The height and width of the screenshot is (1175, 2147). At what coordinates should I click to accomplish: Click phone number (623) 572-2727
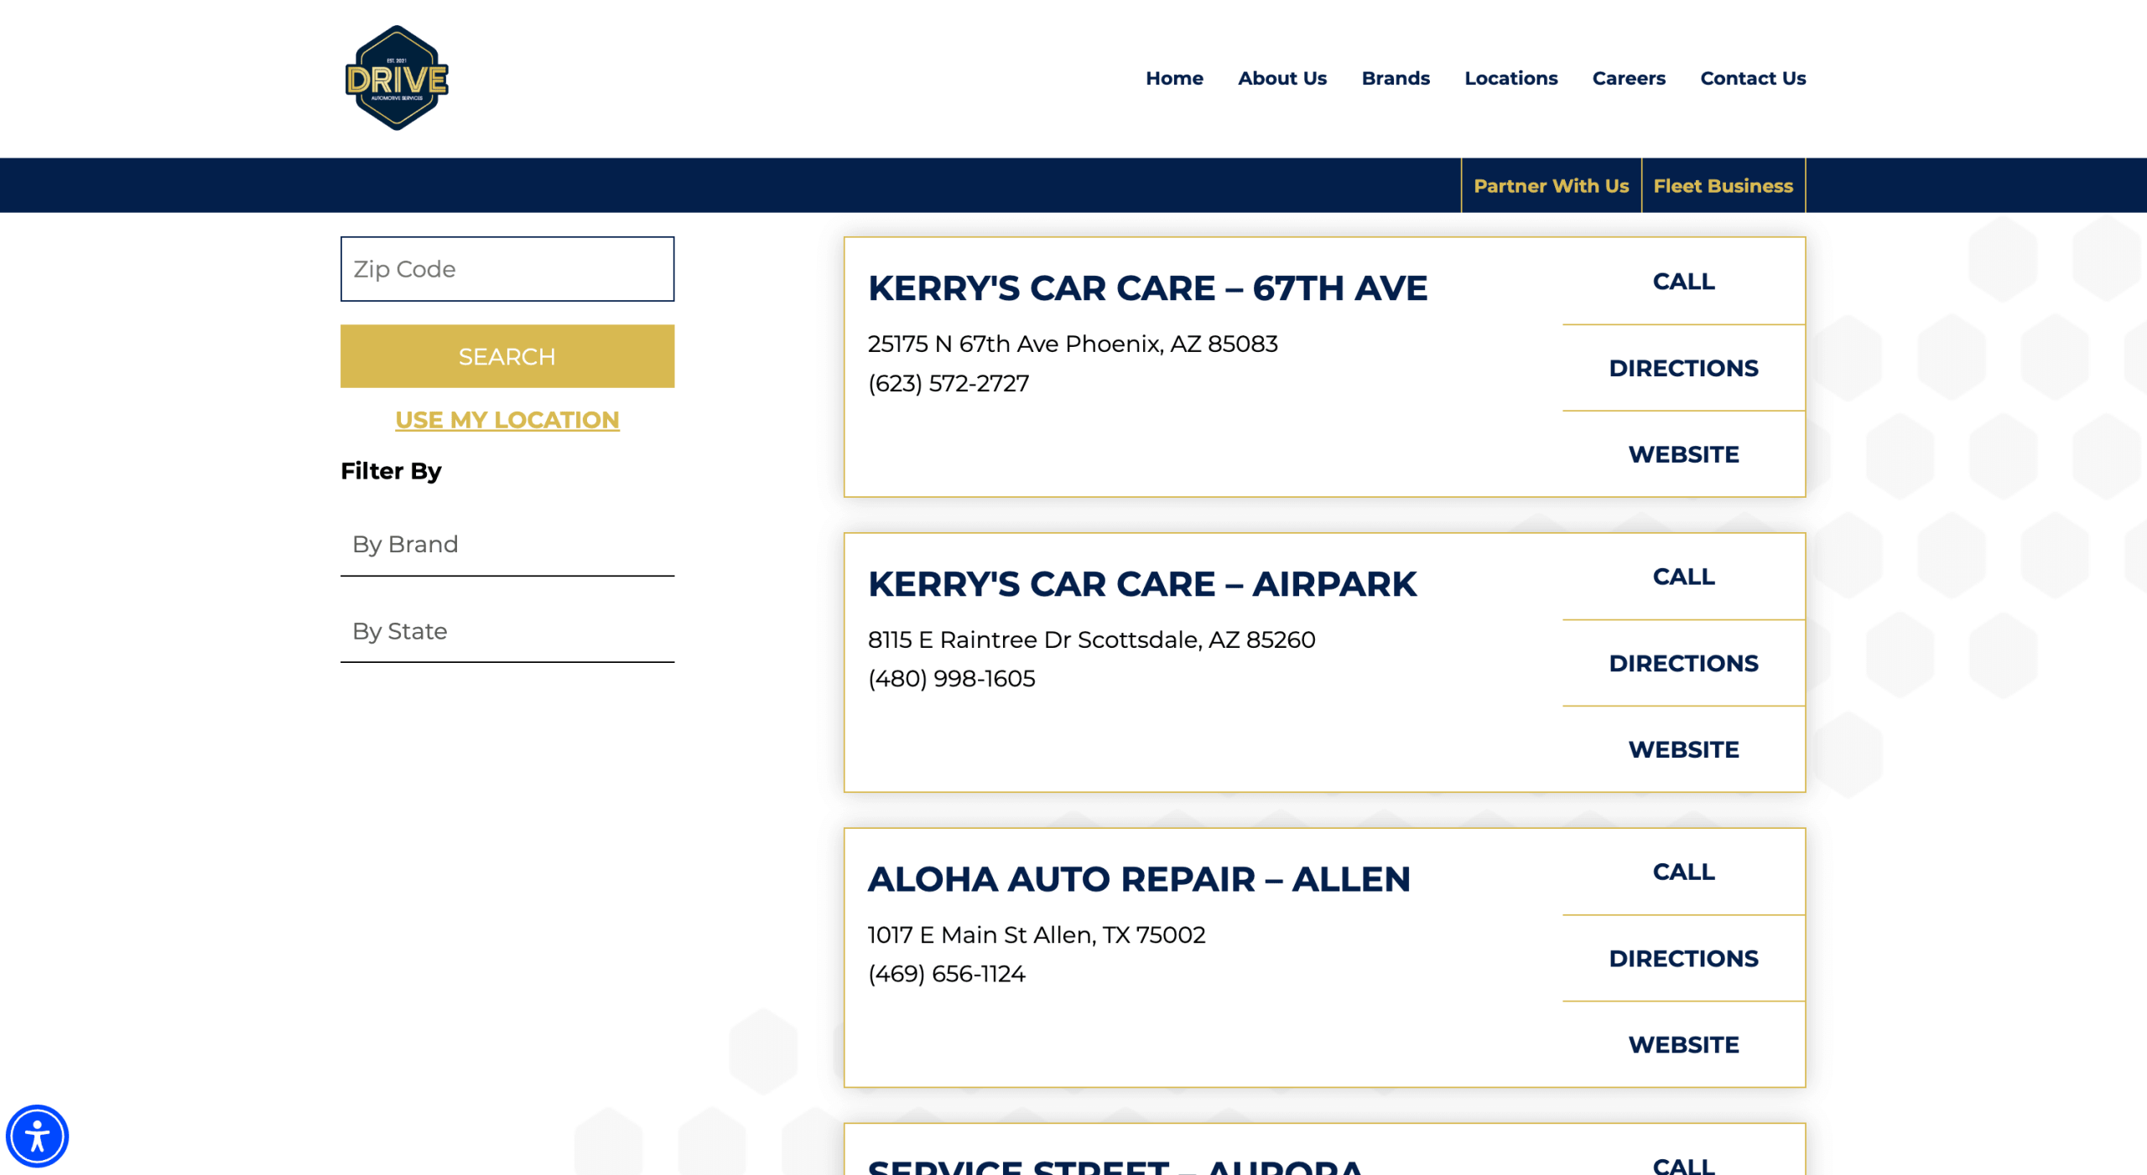949,383
